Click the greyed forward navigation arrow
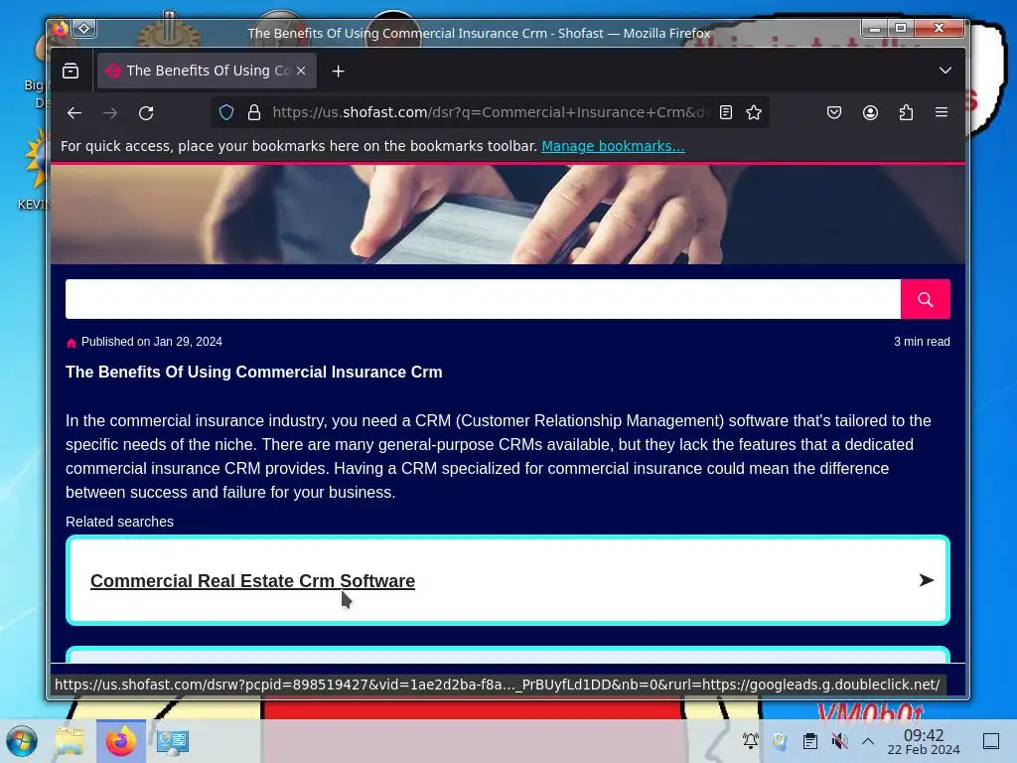This screenshot has width=1017, height=763. [110, 113]
